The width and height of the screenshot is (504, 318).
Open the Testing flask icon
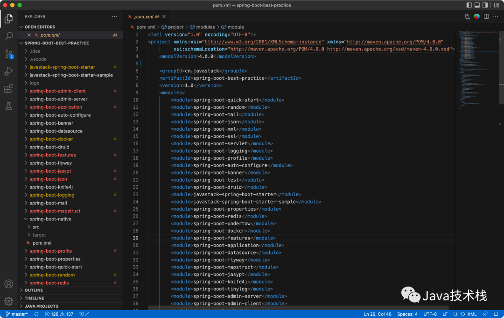click(9, 106)
